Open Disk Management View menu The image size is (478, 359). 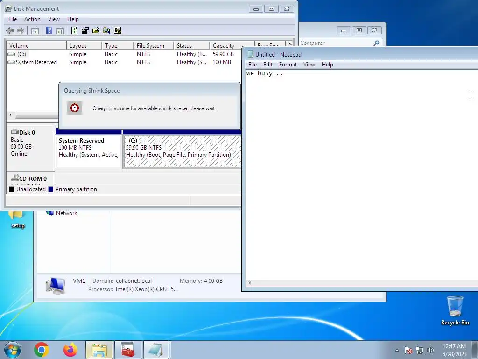[x=54, y=19]
